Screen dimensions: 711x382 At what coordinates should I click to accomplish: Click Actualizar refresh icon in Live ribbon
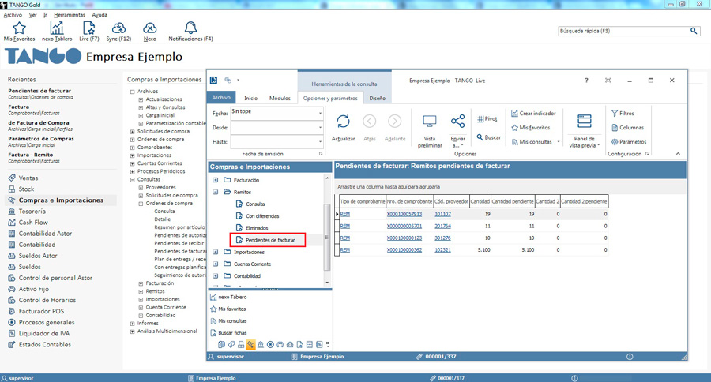point(344,122)
